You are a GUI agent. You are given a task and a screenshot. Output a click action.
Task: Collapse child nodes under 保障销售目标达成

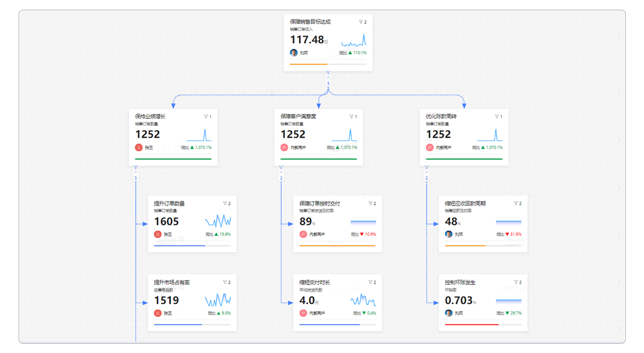pyautogui.click(x=328, y=78)
